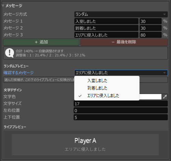Image resolution: width=171 pixels, height=161 pixels.
Task: Click the メッセージ方式 label
Action: (15, 14)
